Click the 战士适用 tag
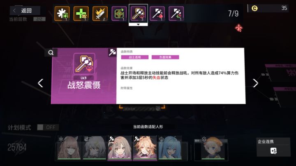The height and width of the screenshot is (166, 296). (135, 57)
